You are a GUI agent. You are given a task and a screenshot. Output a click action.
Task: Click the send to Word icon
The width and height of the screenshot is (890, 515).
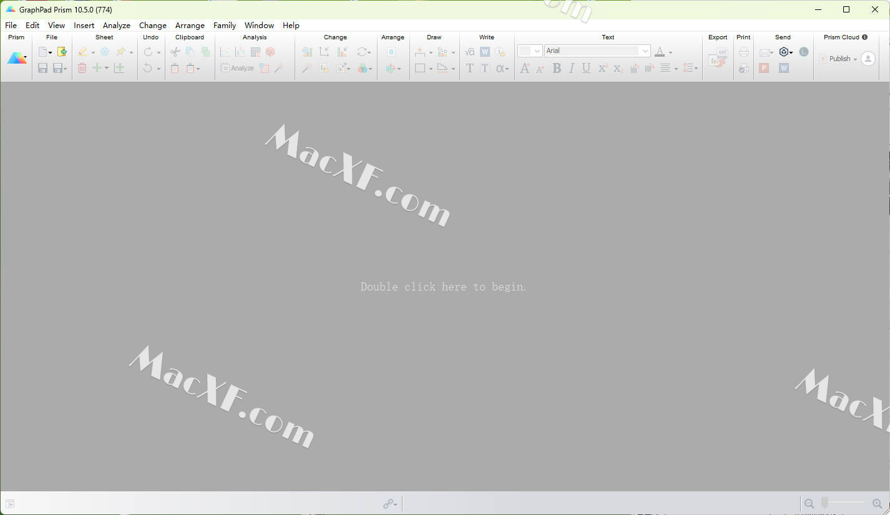pos(784,68)
